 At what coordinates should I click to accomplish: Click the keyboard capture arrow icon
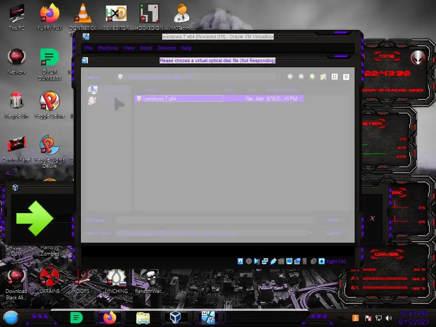pos(321,261)
